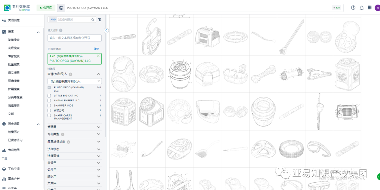Toggle the PLUTO OPCO (CAYMAN) LLC checkbox
This screenshot has width=380, height=190.
click(x=49, y=88)
